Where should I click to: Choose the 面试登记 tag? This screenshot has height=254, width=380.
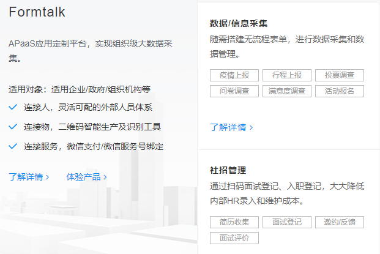(286, 222)
